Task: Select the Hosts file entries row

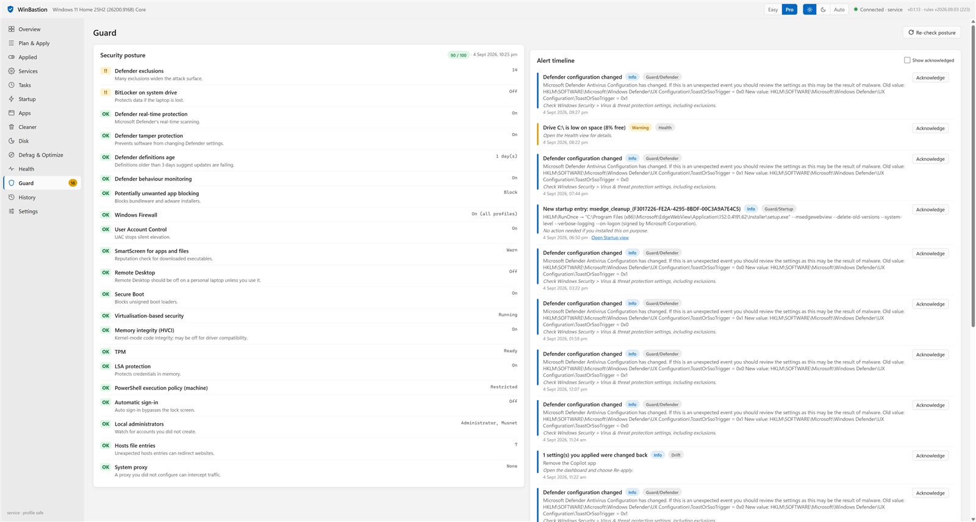Action: click(309, 449)
